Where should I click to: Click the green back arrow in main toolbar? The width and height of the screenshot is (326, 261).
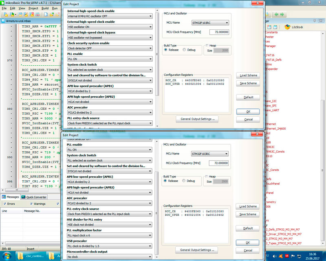coord(277,14)
